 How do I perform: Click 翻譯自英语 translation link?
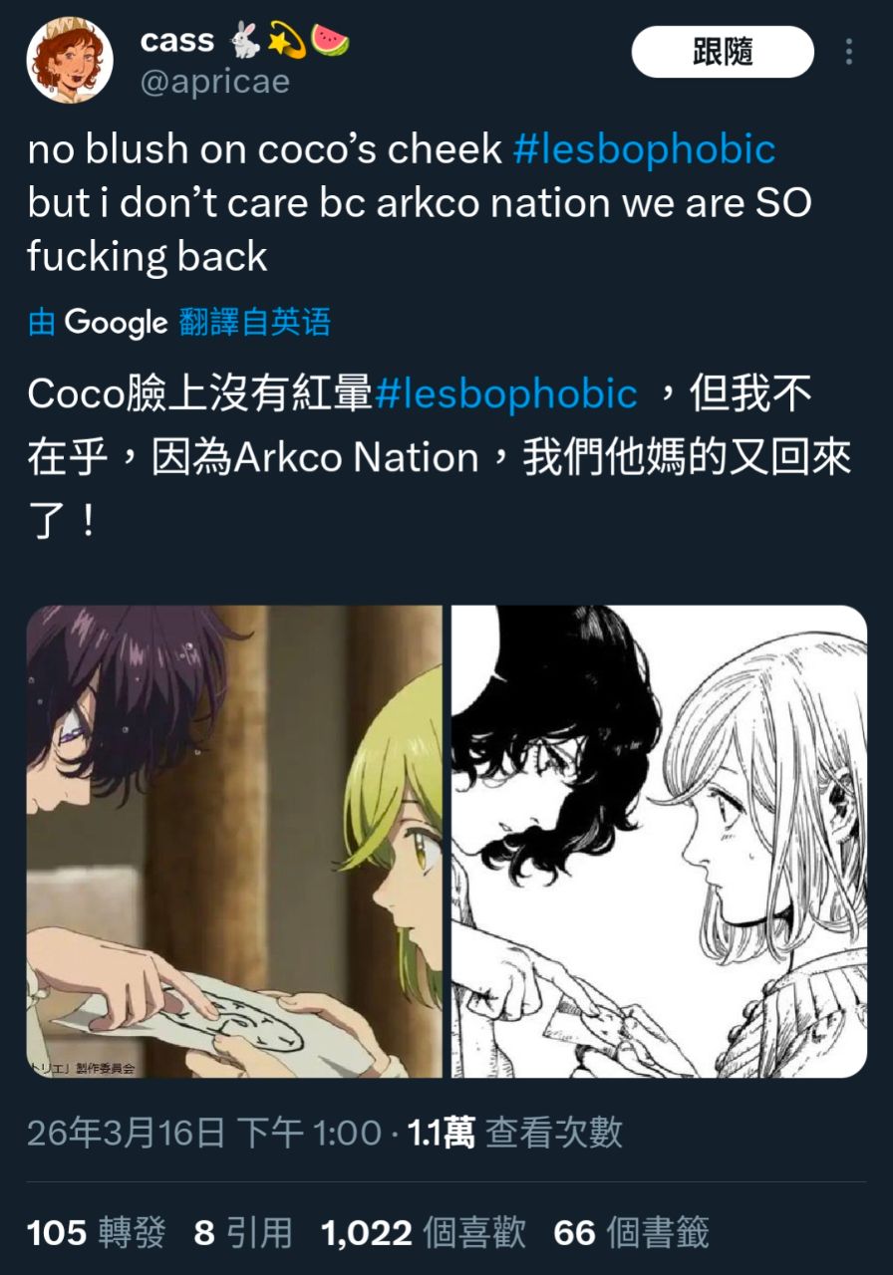[254, 323]
